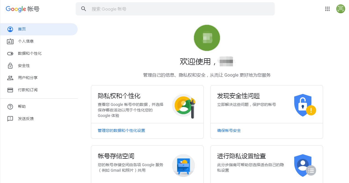Select the 首页 menu item

pos(39,29)
